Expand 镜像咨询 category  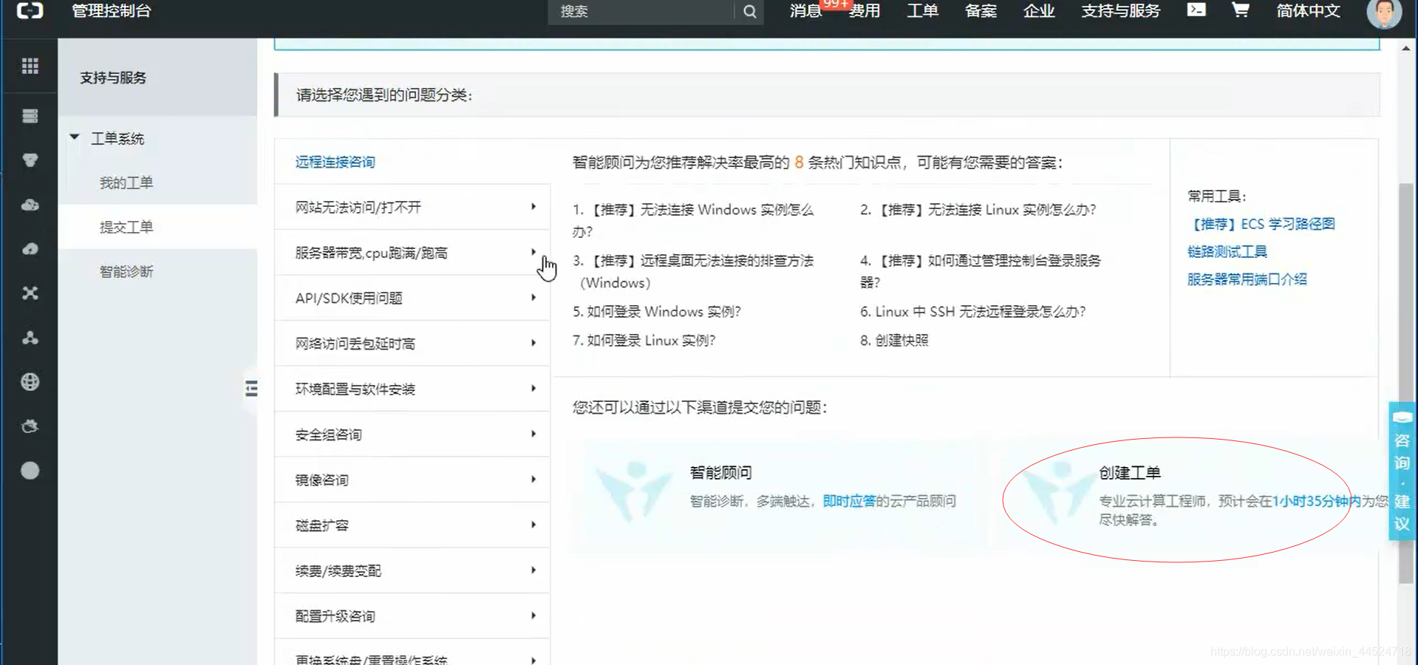click(x=412, y=480)
